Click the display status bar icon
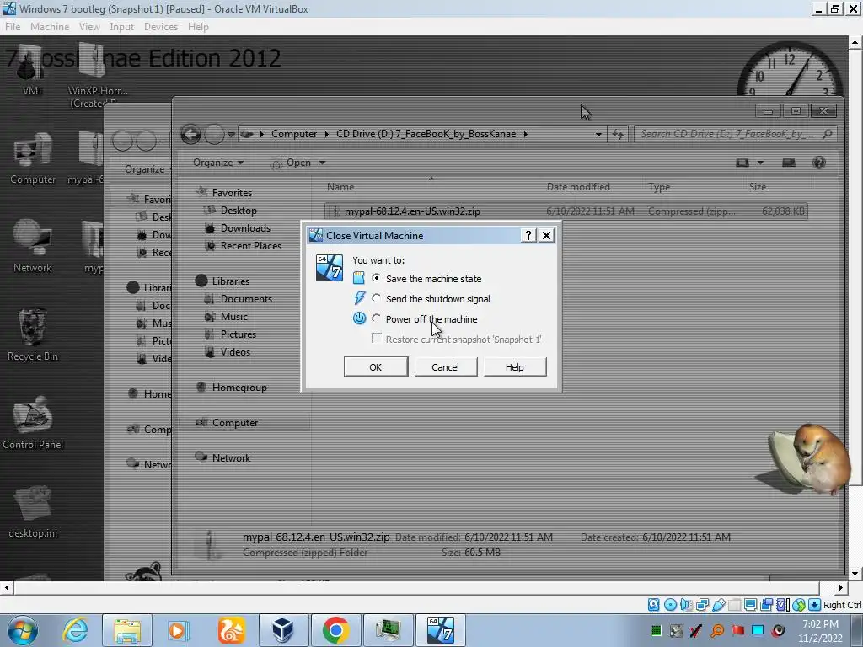The width and height of the screenshot is (863, 647). coord(750,605)
